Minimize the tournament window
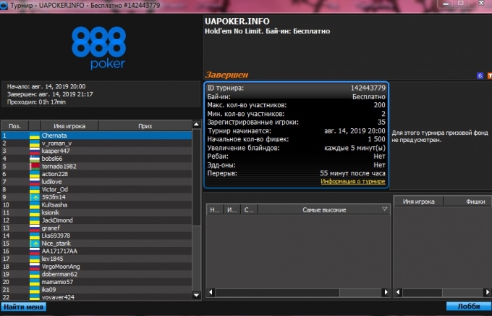The width and height of the screenshot is (492, 316). tap(446, 4)
